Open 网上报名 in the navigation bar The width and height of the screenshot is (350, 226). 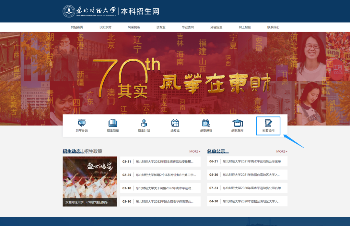(x=245, y=27)
